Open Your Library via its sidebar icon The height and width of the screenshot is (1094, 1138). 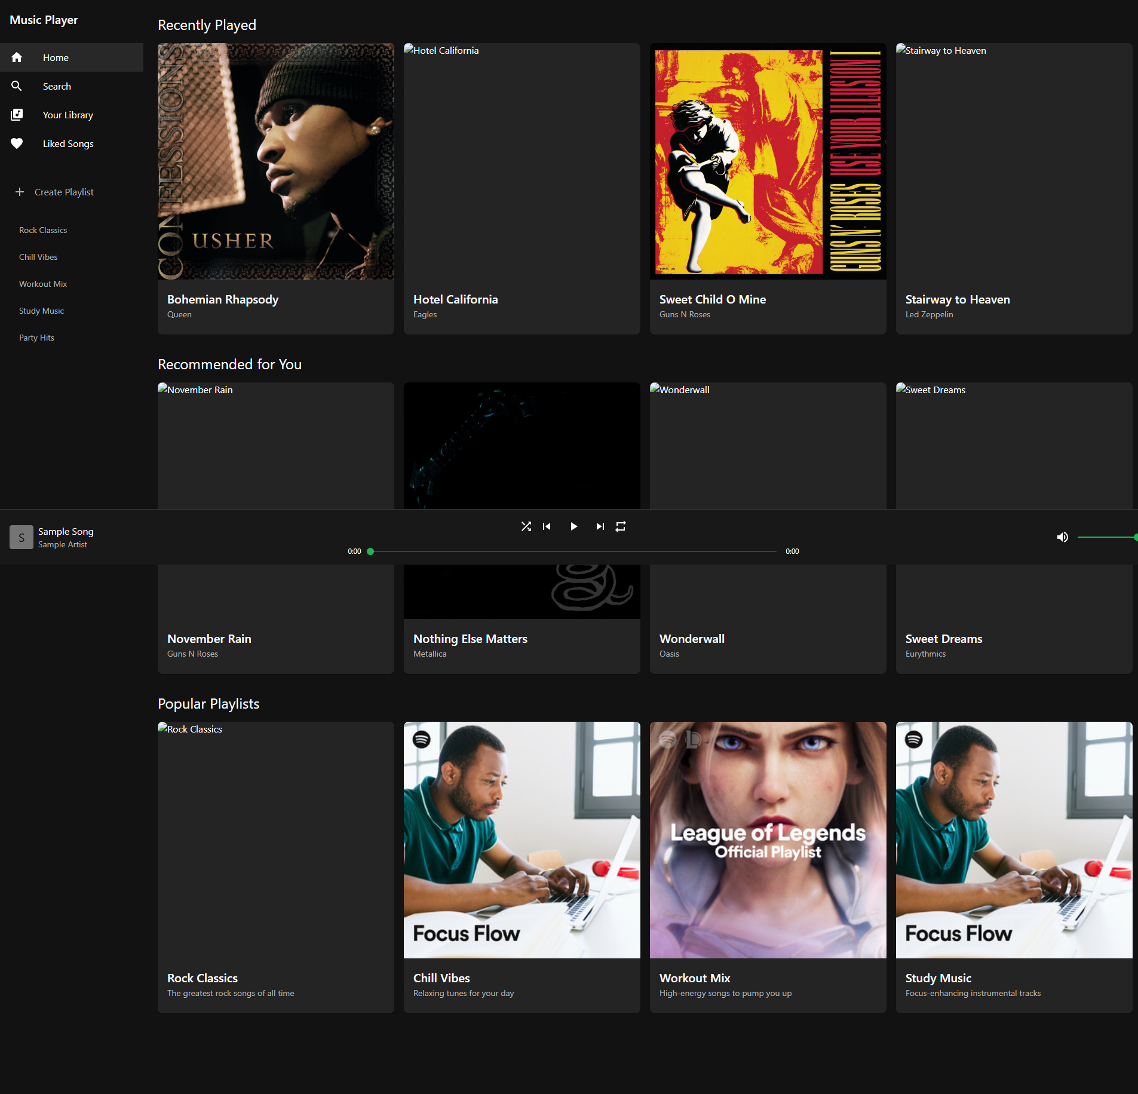coord(17,114)
